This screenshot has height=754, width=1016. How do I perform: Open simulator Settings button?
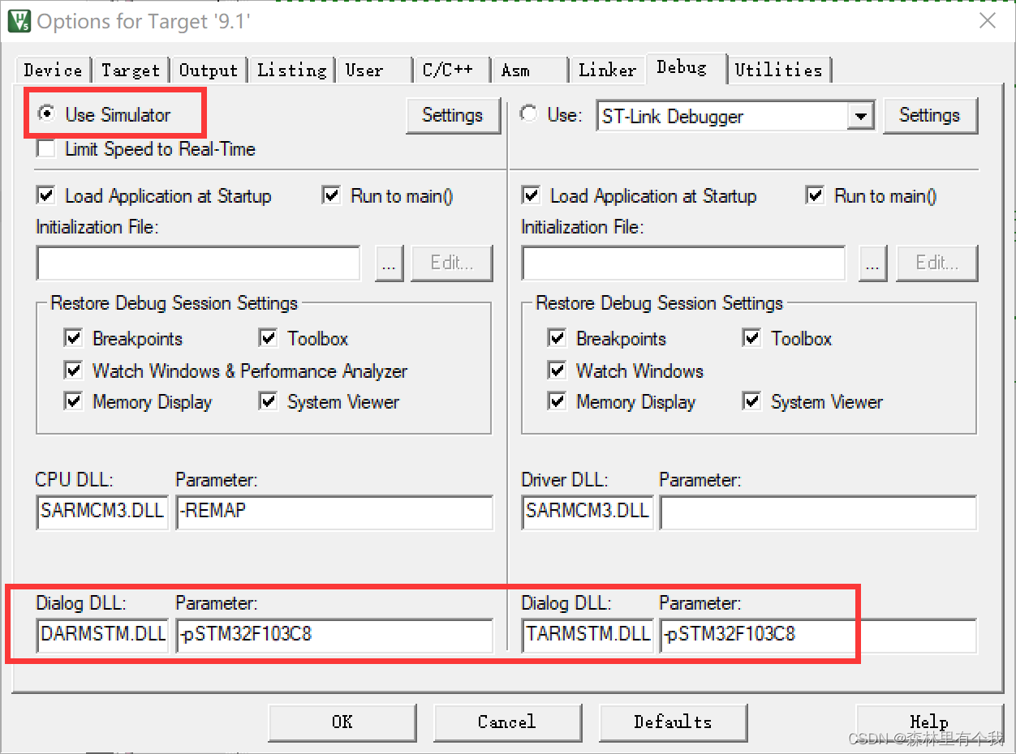pos(452,115)
